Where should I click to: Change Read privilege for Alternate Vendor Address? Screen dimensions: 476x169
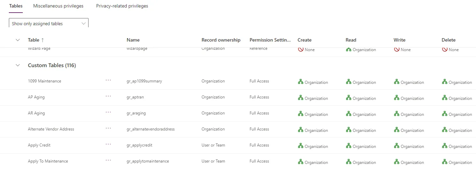pyautogui.click(x=361, y=130)
